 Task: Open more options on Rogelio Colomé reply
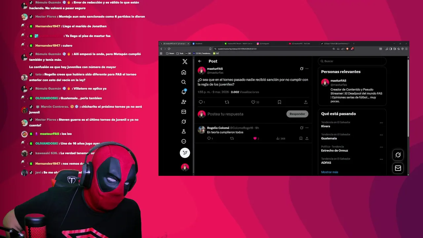[307, 128]
